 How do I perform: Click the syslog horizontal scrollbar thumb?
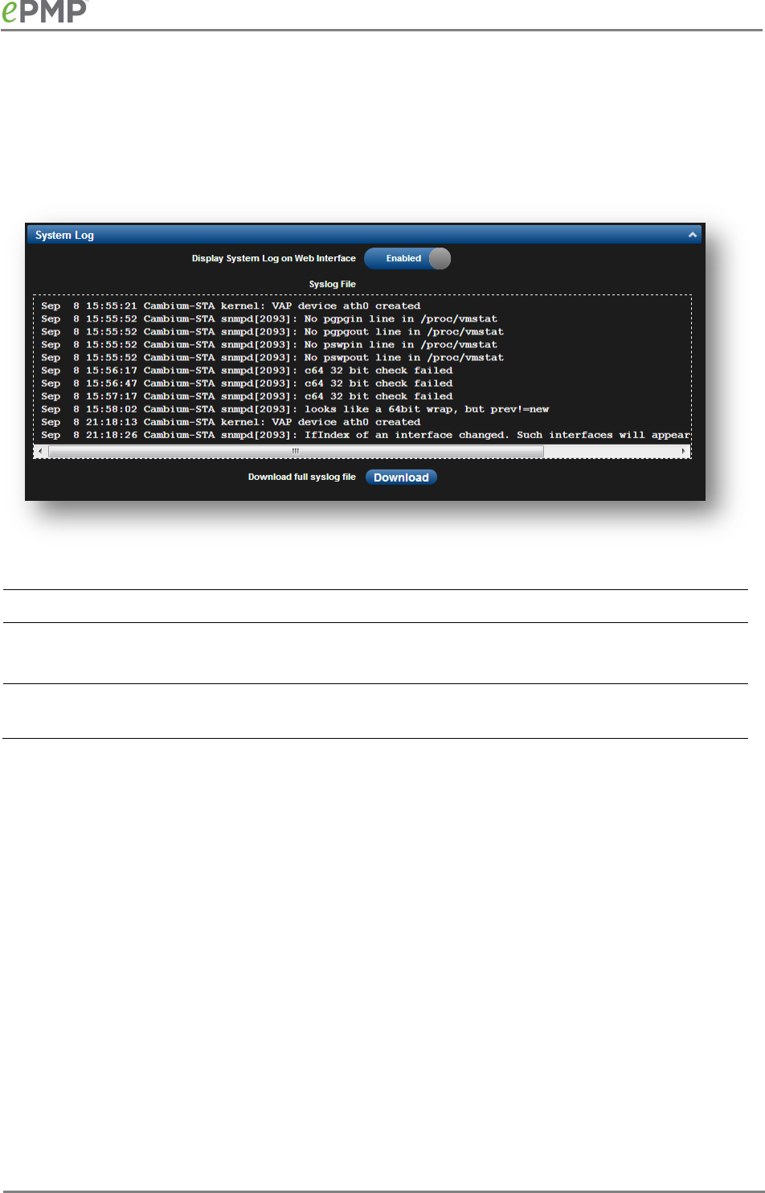[x=296, y=452]
